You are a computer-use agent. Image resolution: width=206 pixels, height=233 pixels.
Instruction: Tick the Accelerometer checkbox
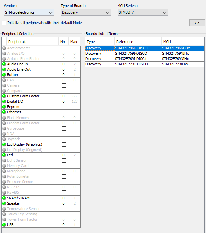coord(64,48)
